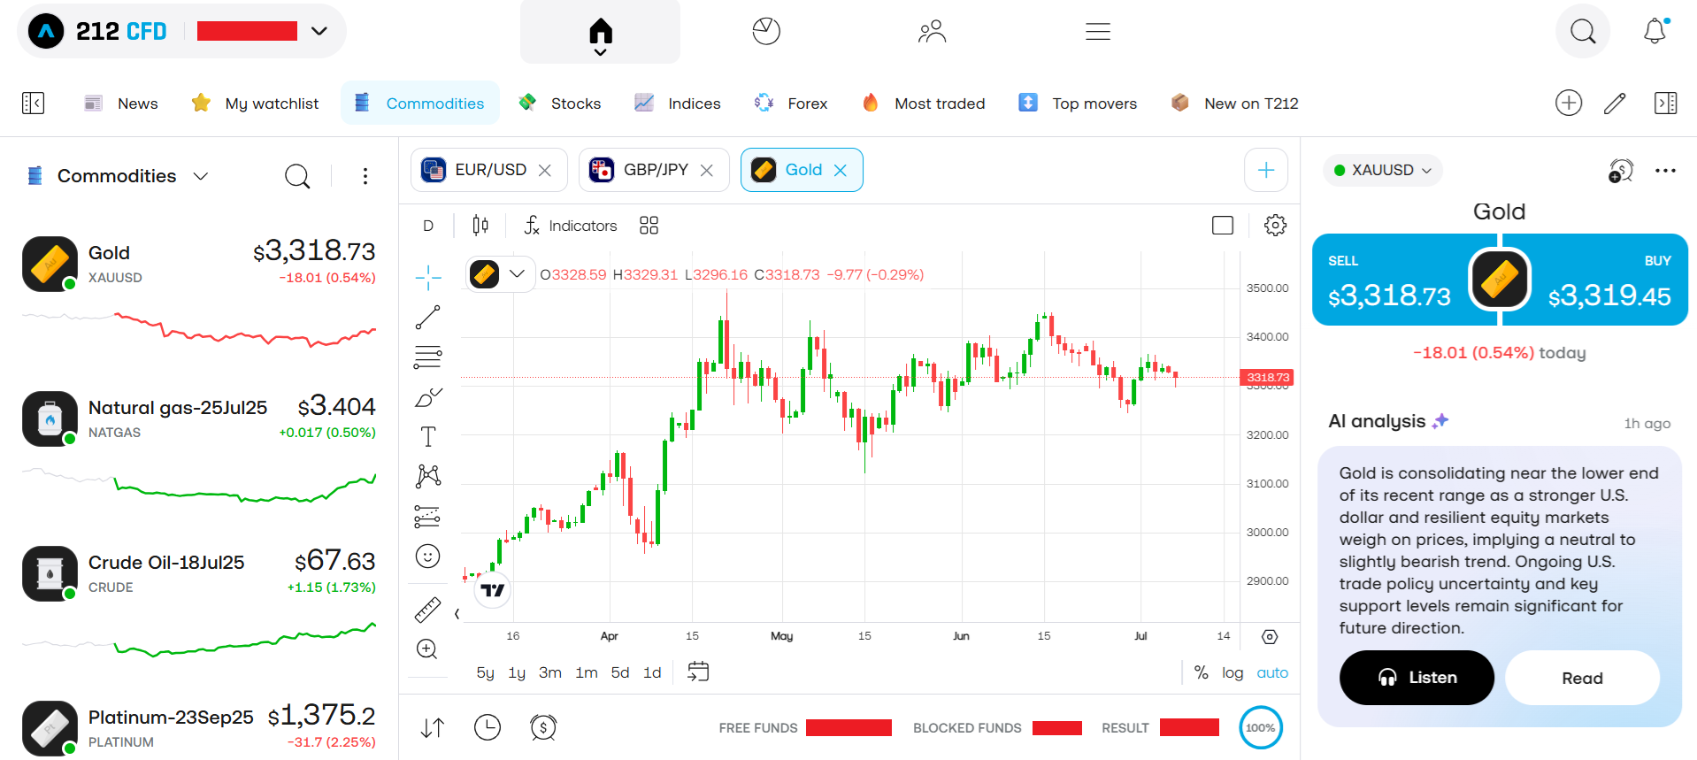Open chart settings gear

1275,226
